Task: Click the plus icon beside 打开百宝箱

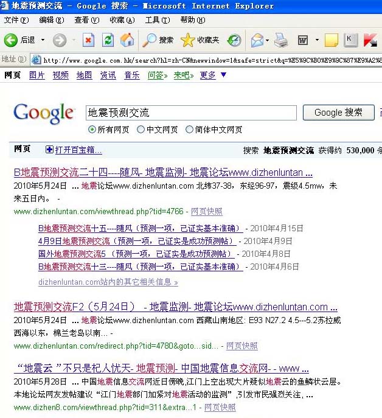Action: click(49, 150)
